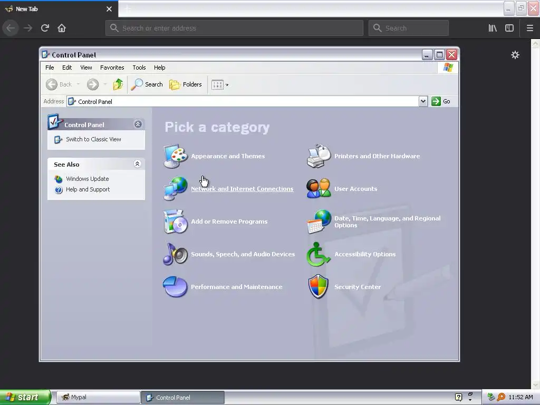Collapse the See Also section
The image size is (540, 405).
(x=138, y=164)
